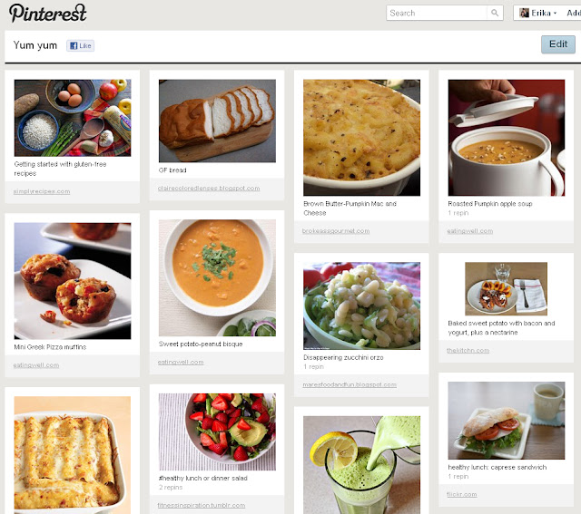Click the search magnifier icon

tap(495, 13)
